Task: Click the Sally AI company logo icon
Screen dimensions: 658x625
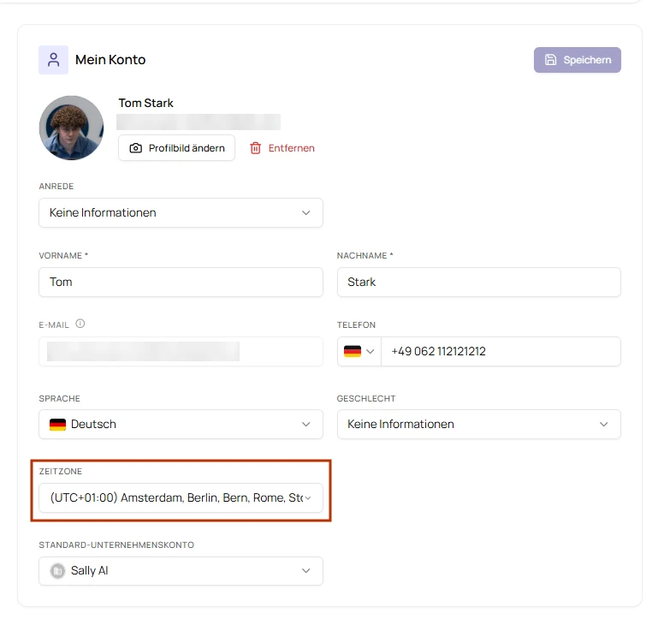Action: [x=57, y=571]
